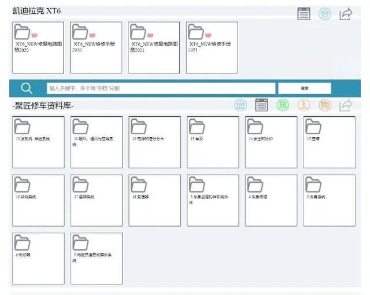Open list view in the 凯迪拉克 XT6 header
This screenshot has height=295, width=370.
tap(304, 14)
